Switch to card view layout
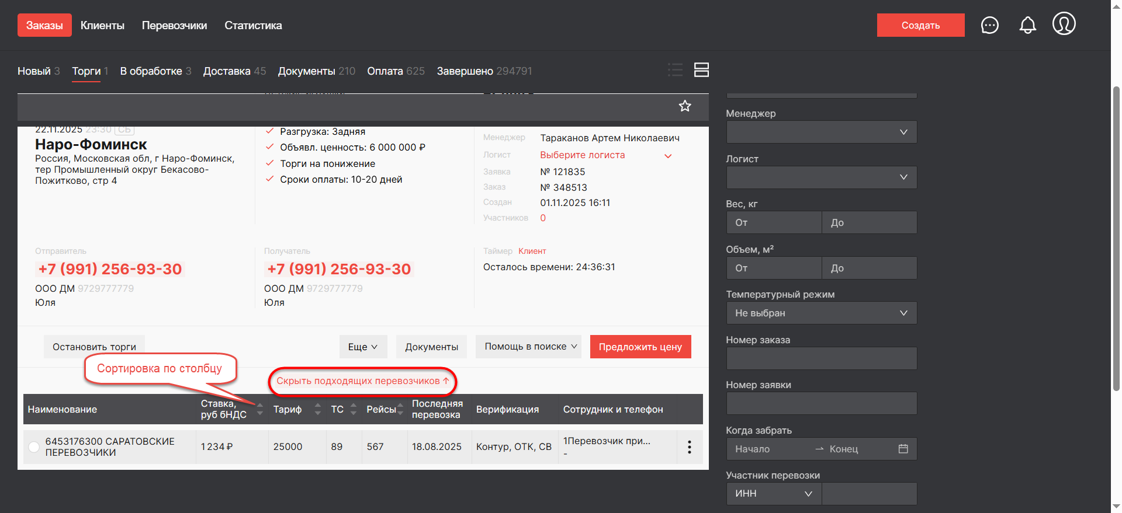 click(701, 70)
